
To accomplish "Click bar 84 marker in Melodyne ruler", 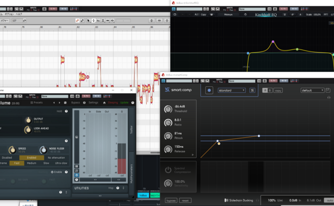I will pyautogui.click(x=115, y=27).
